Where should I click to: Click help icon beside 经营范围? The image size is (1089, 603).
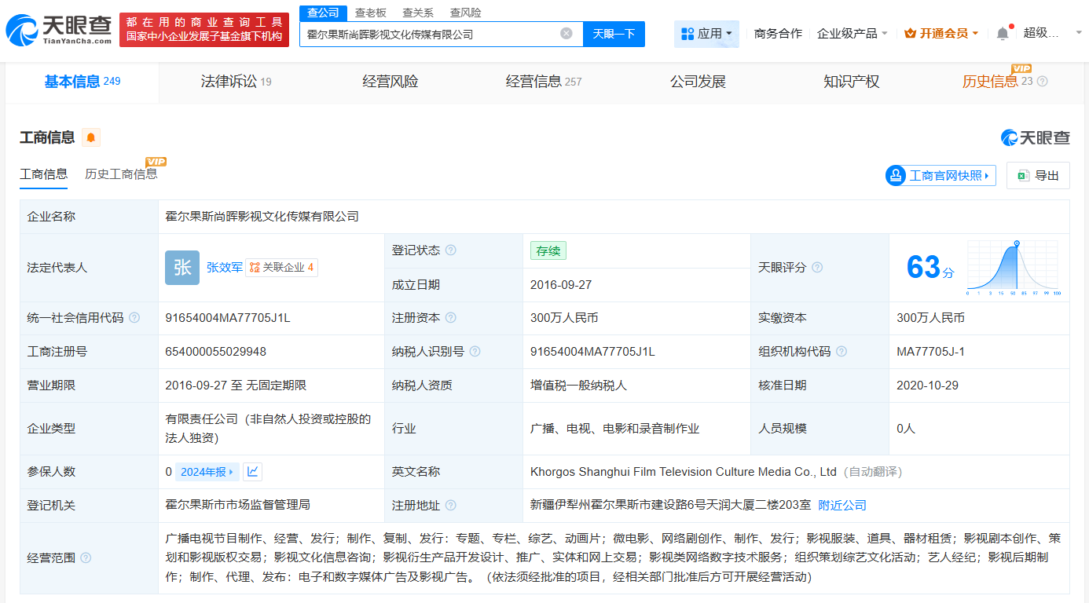click(86, 557)
